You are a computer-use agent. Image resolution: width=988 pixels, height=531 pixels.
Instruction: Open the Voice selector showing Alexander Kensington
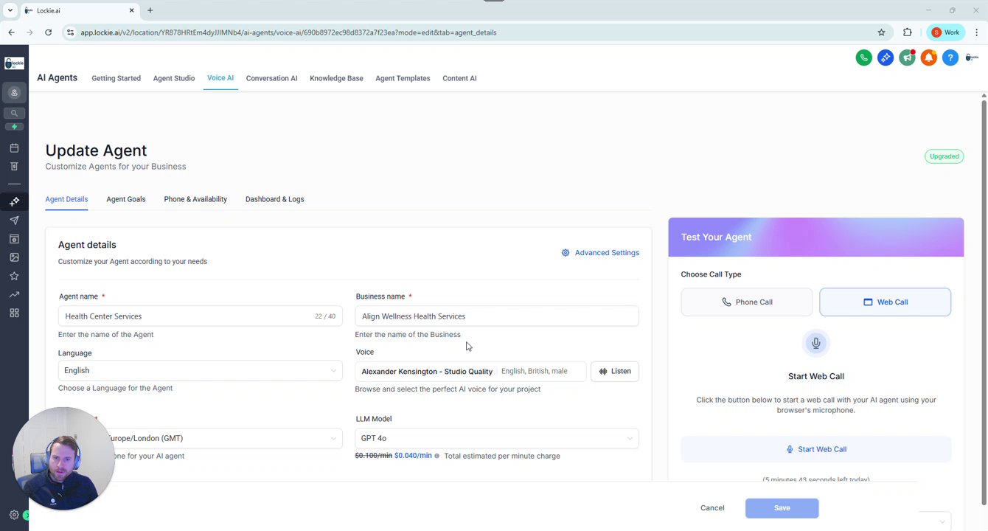pos(470,371)
